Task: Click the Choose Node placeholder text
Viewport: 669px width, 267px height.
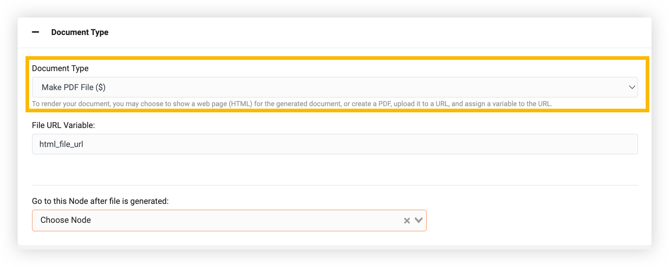Action: tap(66, 220)
